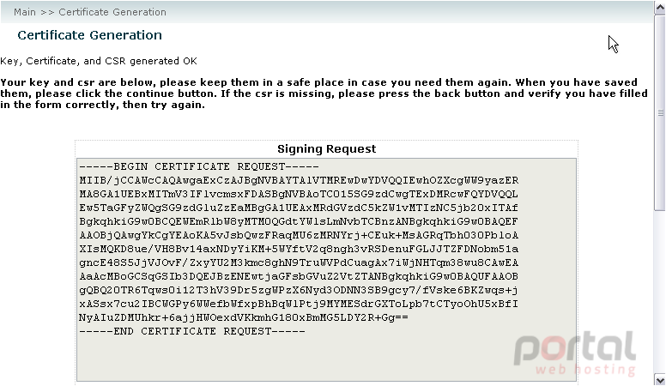The height and width of the screenshot is (386, 666).
Task: Click the CSR line starting with MIIB/jCCAWc
Action: pos(299,180)
